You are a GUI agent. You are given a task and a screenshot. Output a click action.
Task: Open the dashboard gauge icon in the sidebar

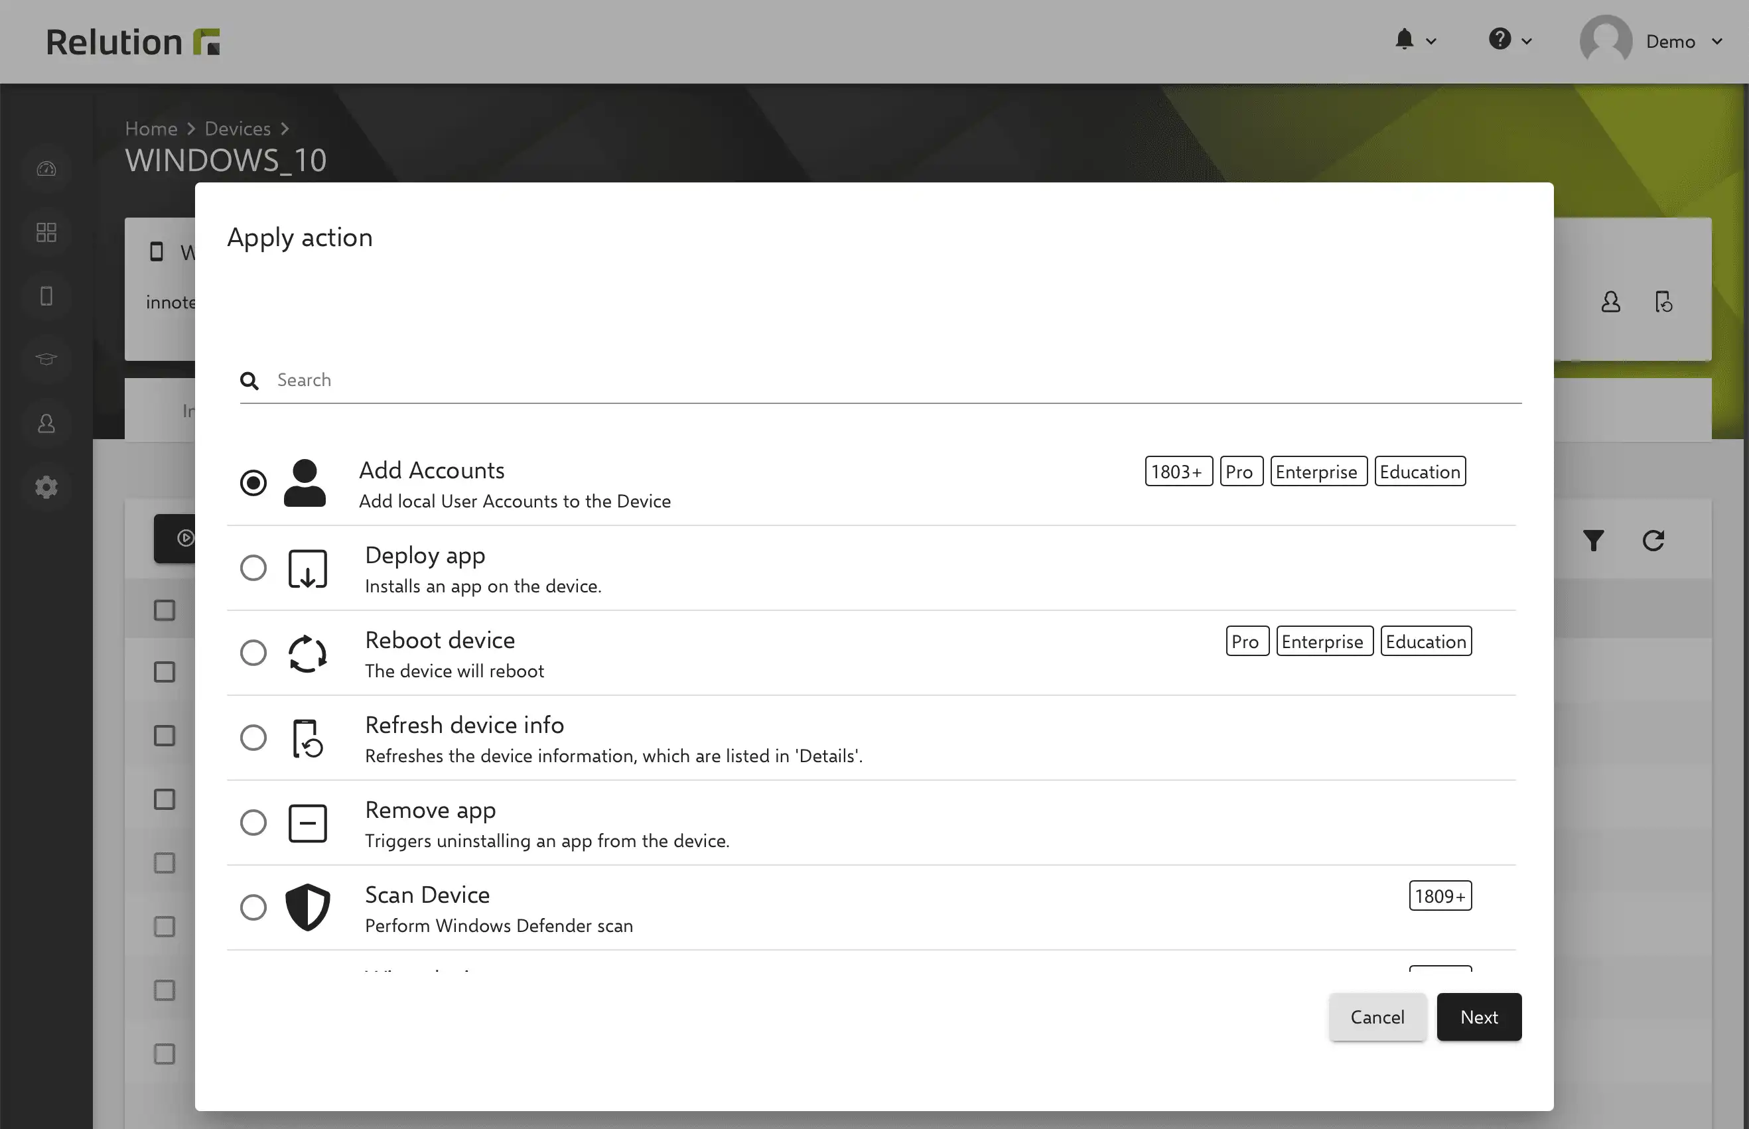46,168
